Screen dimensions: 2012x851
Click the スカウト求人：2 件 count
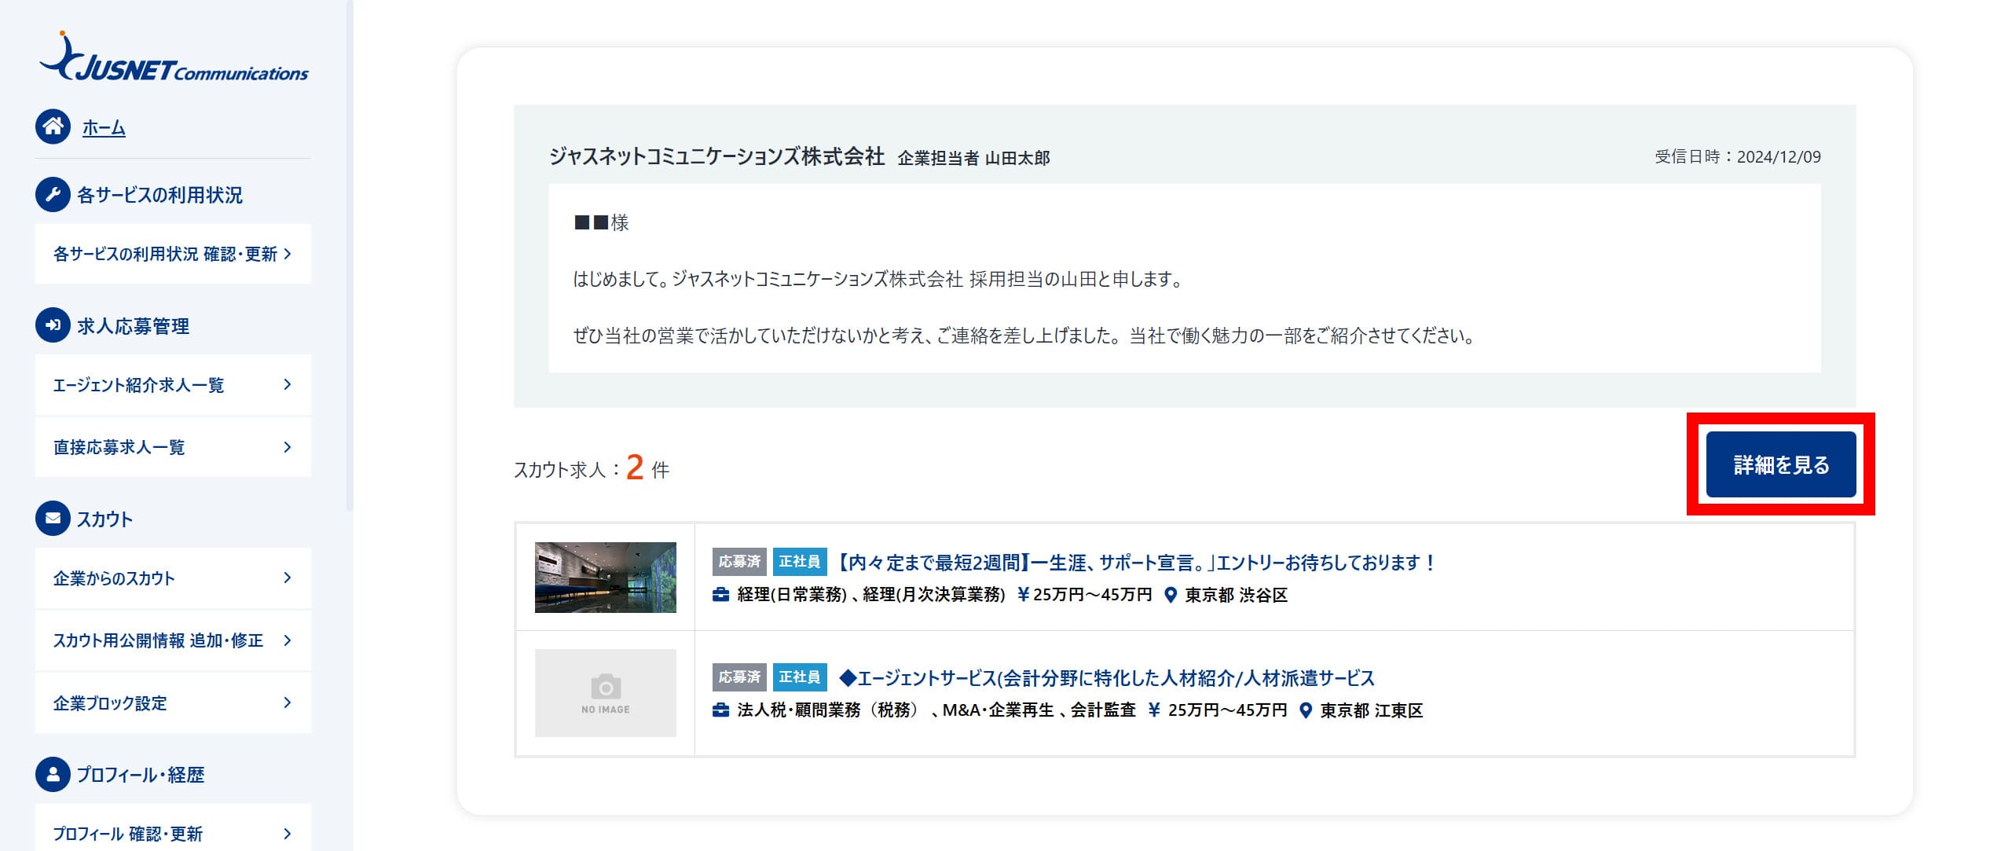pos(592,468)
